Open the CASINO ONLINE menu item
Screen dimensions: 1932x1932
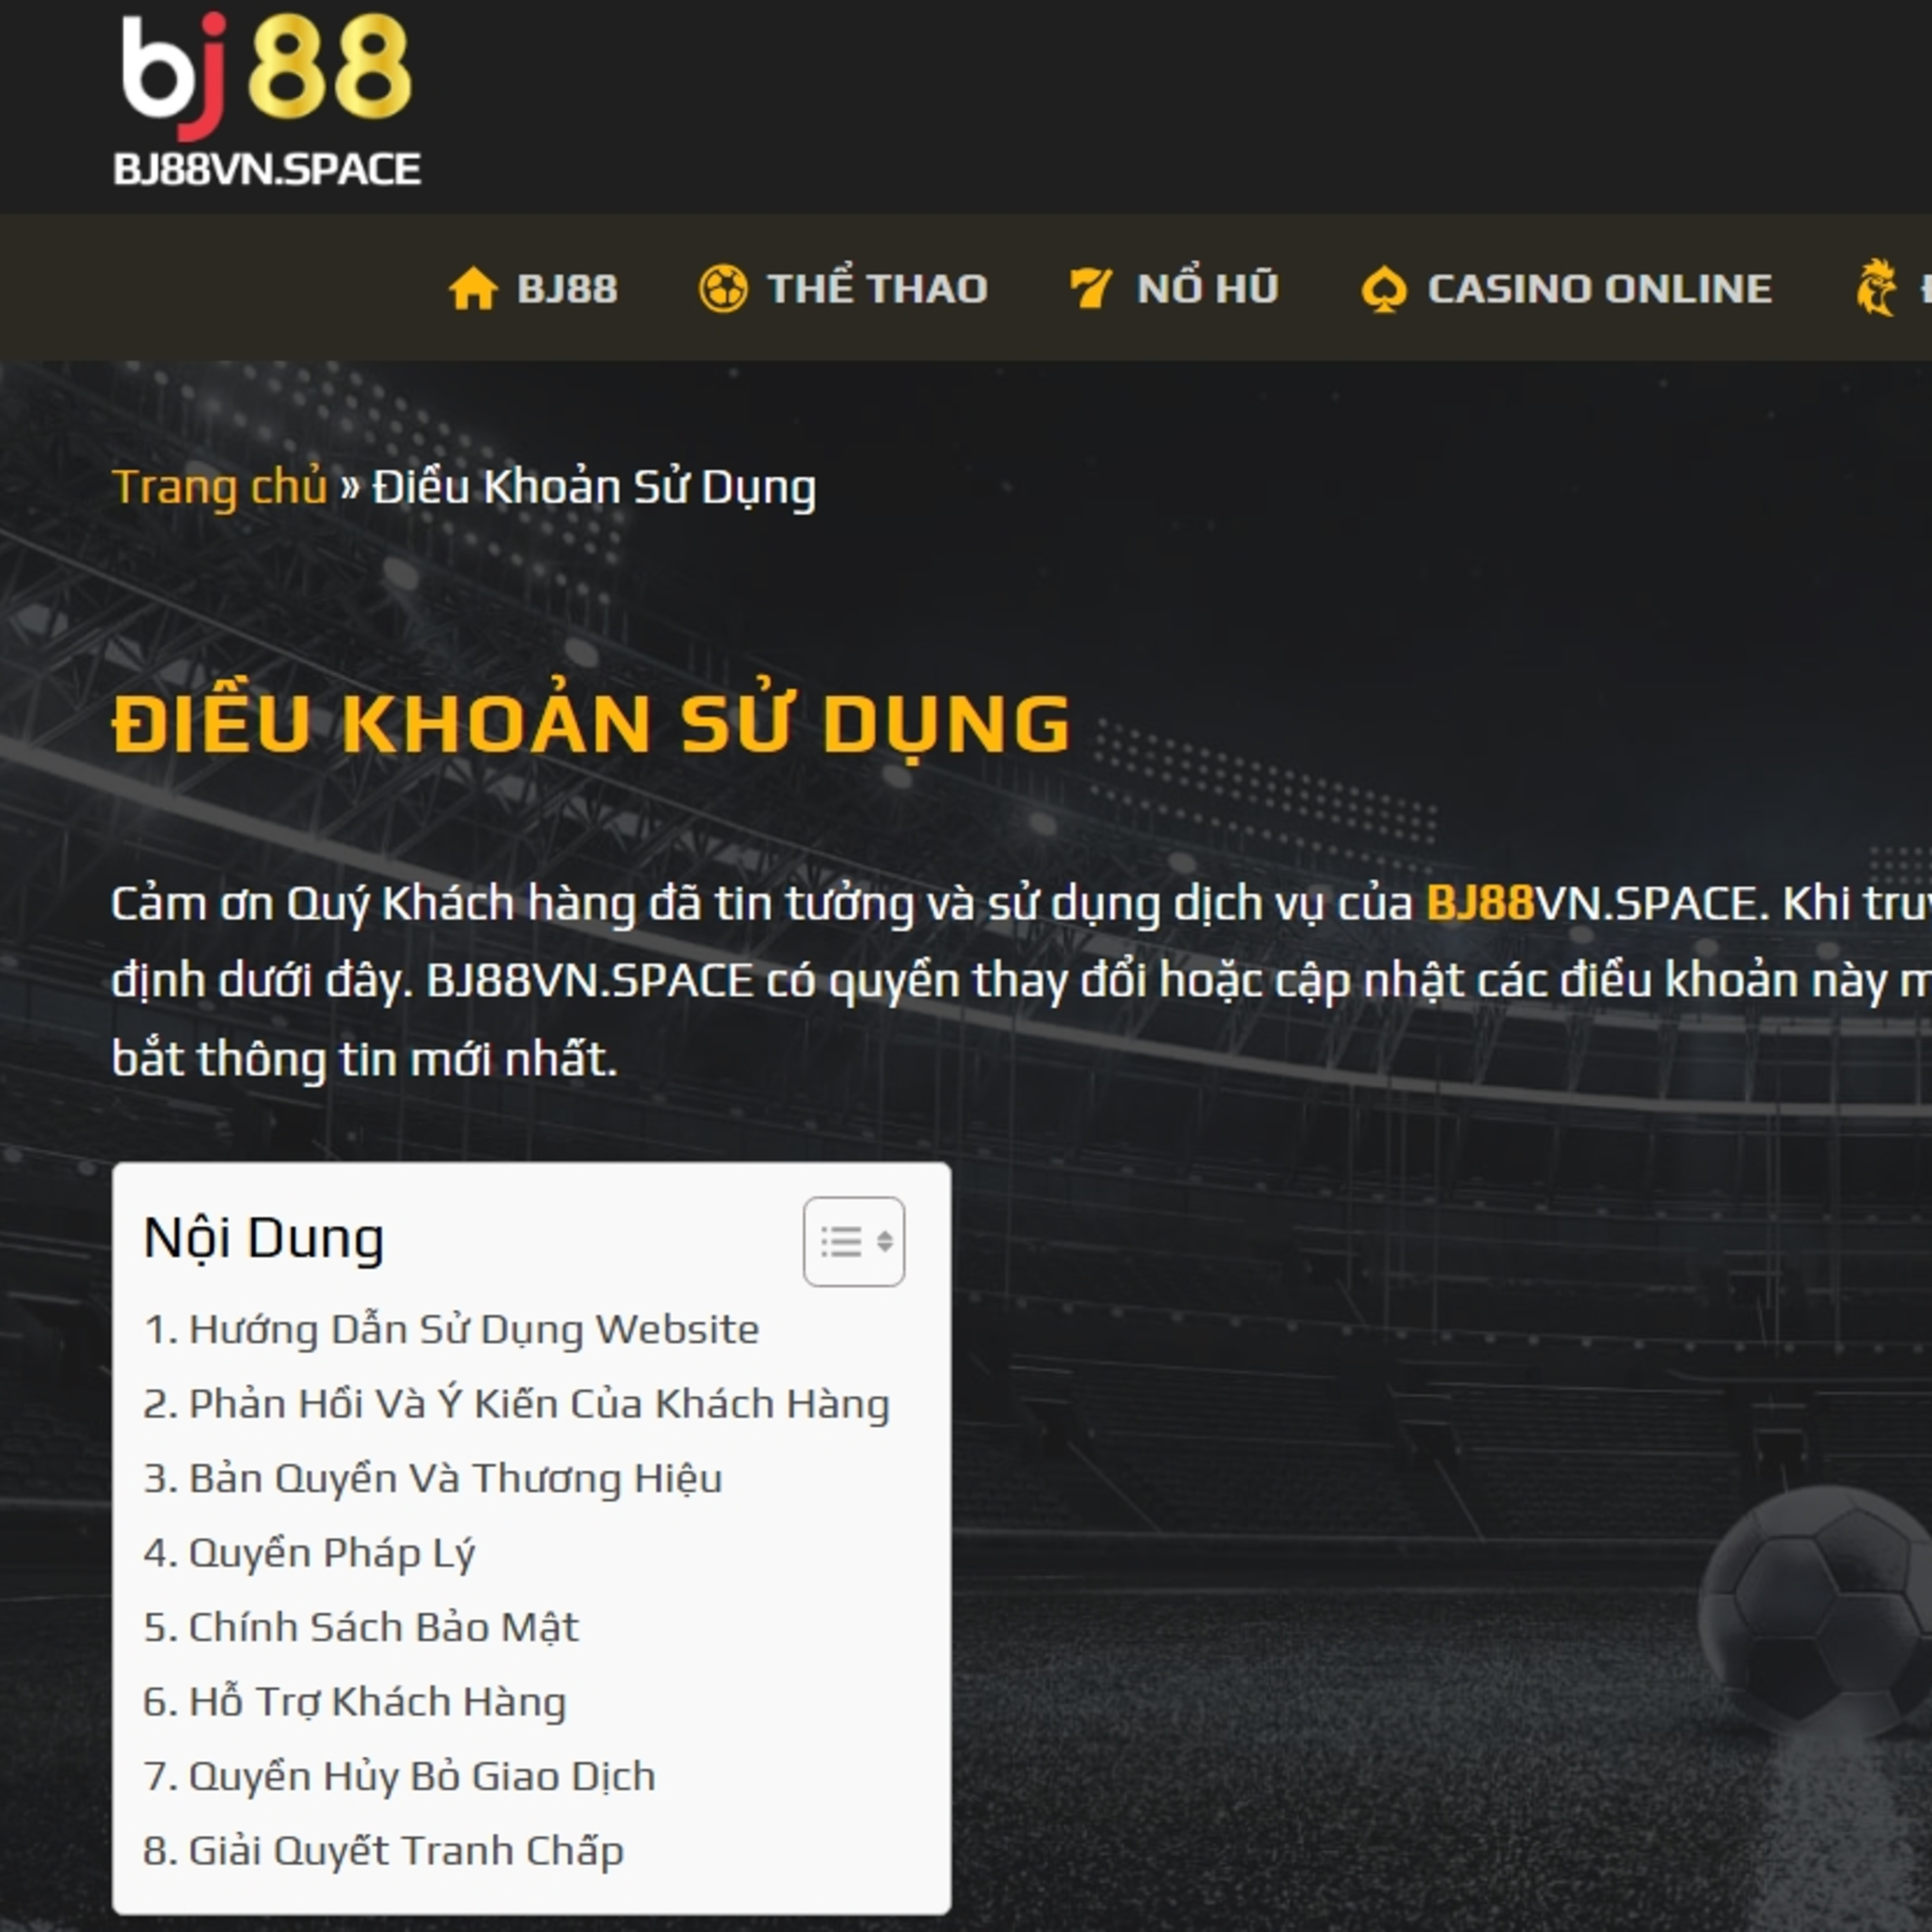tap(1599, 289)
